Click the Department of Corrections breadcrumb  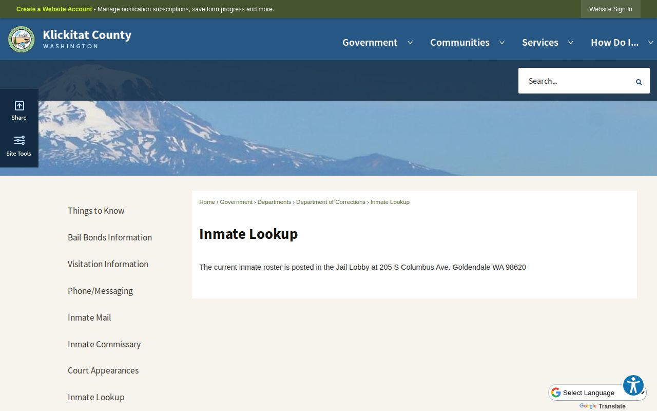click(x=331, y=202)
